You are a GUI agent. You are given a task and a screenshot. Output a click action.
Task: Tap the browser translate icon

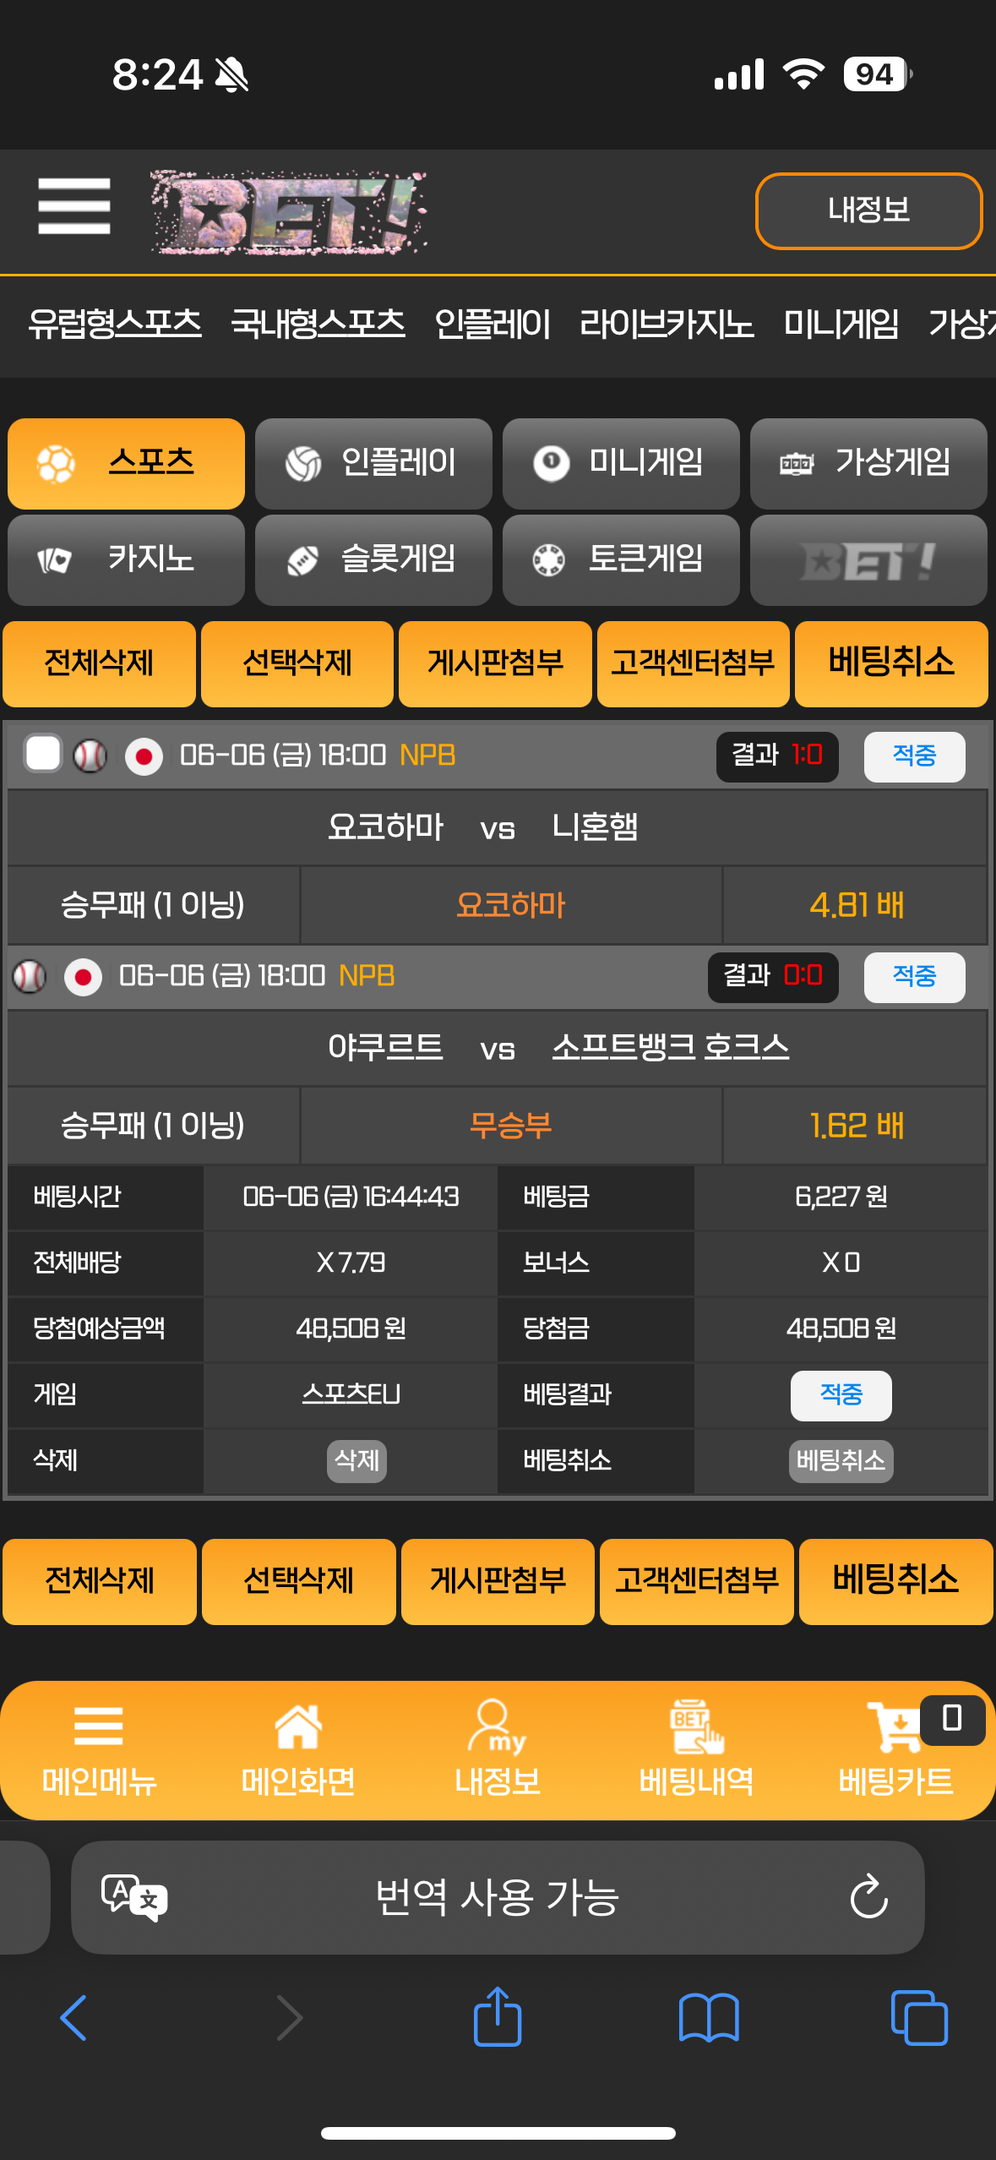(x=134, y=1897)
